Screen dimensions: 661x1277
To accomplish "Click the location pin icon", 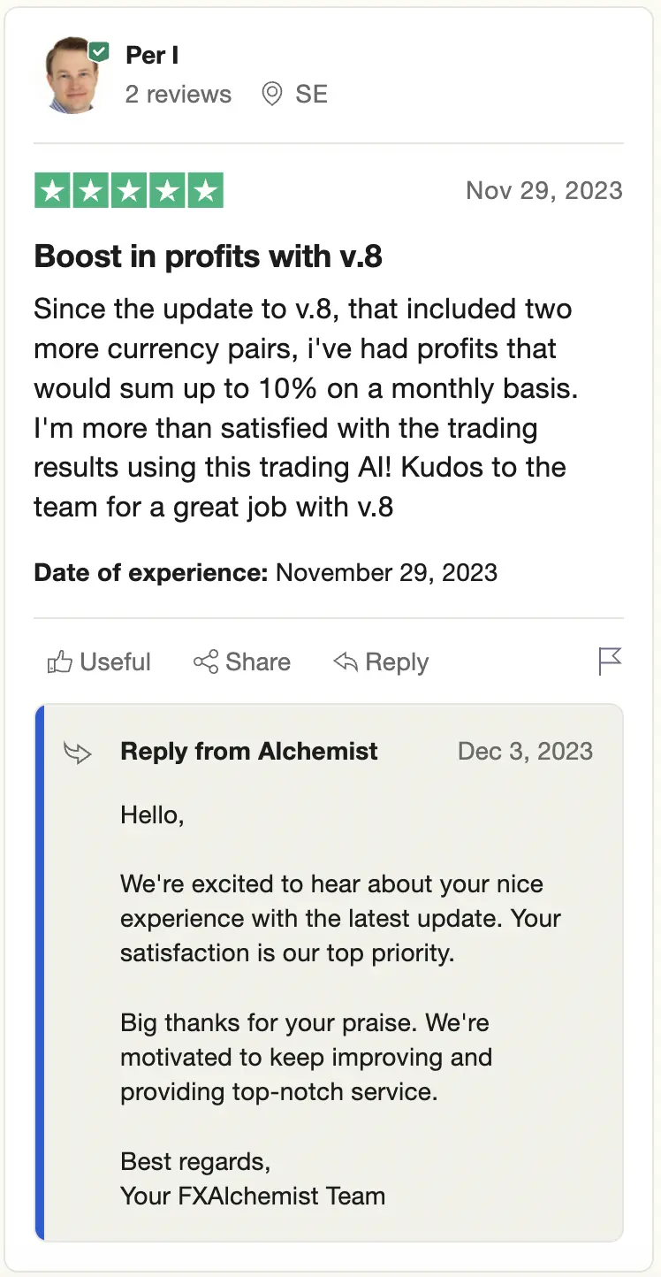I will [272, 95].
